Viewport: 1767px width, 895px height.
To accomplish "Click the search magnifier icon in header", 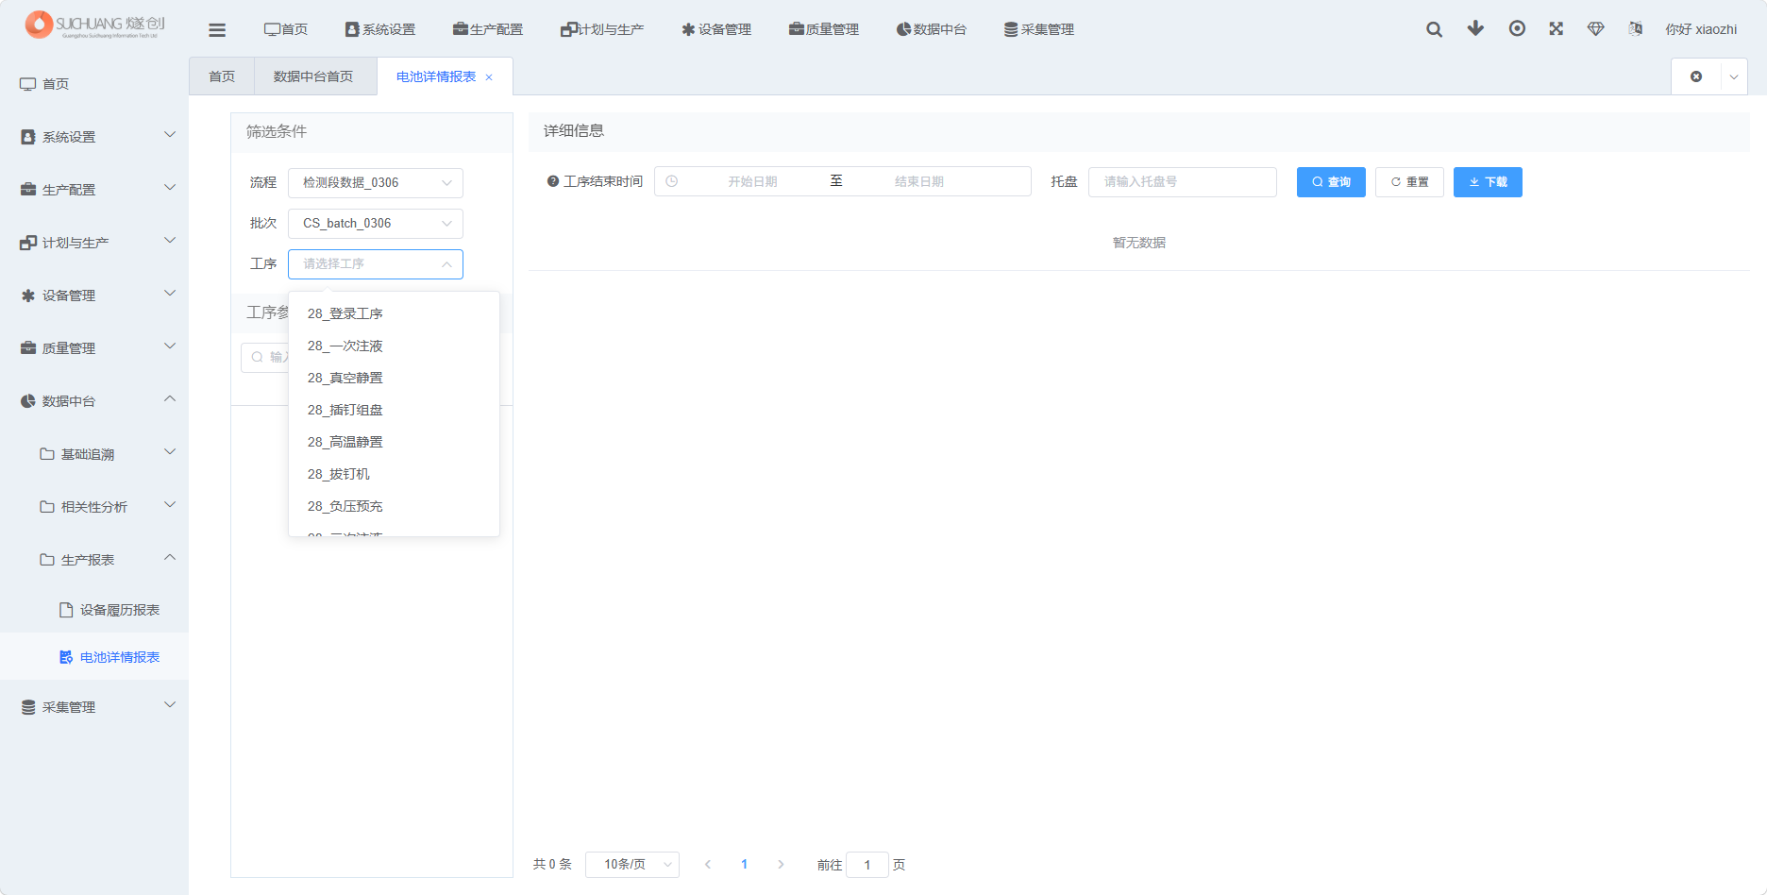I will (1434, 29).
